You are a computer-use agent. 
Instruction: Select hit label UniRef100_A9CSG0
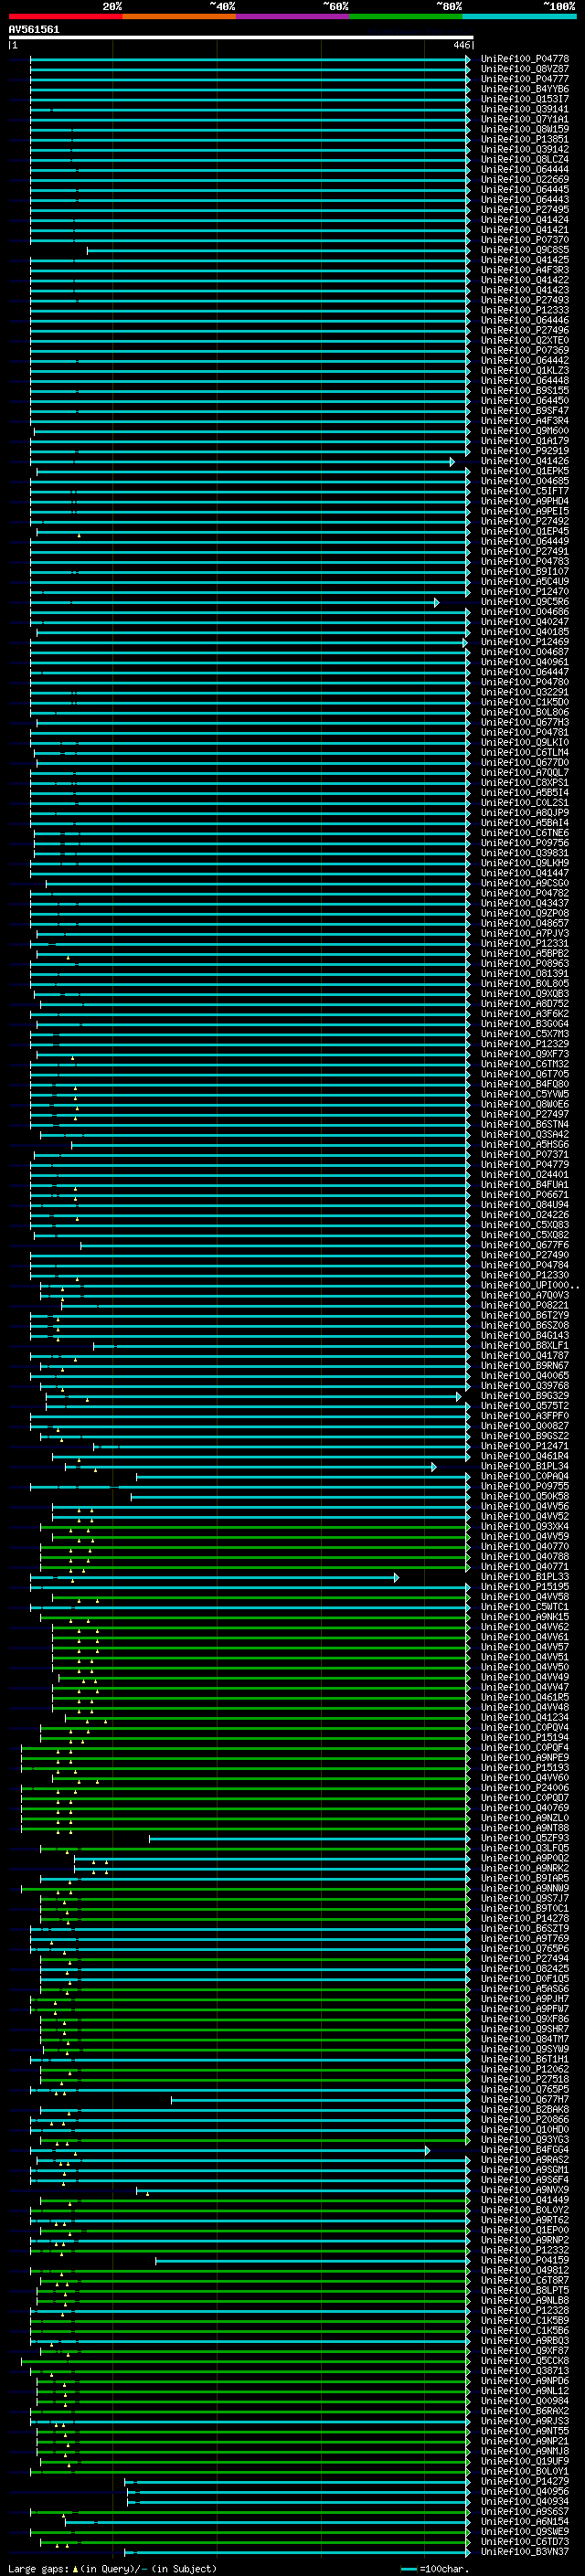pos(525,883)
